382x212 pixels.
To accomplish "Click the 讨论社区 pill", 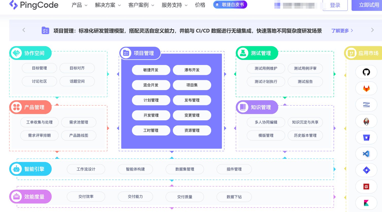I will point(39,81).
